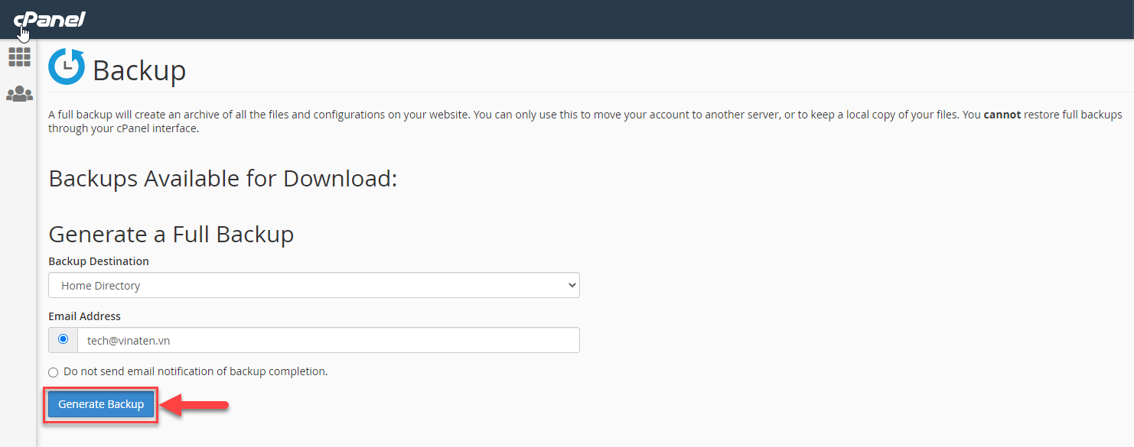Image resolution: width=1134 pixels, height=447 pixels.
Task: Click the Backup clock icon
Action: click(67, 66)
